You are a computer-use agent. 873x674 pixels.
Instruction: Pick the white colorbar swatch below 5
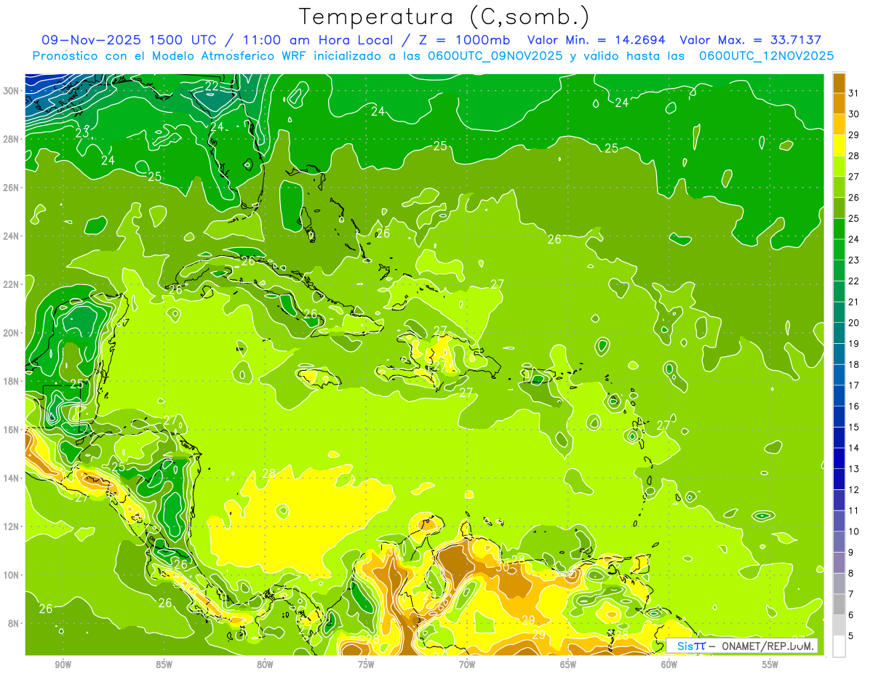840,646
